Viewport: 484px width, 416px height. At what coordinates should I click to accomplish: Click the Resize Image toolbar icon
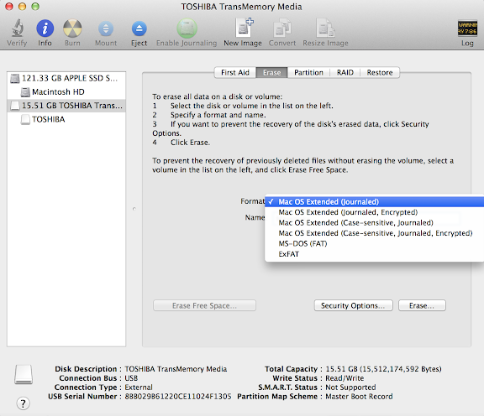pyautogui.click(x=326, y=29)
